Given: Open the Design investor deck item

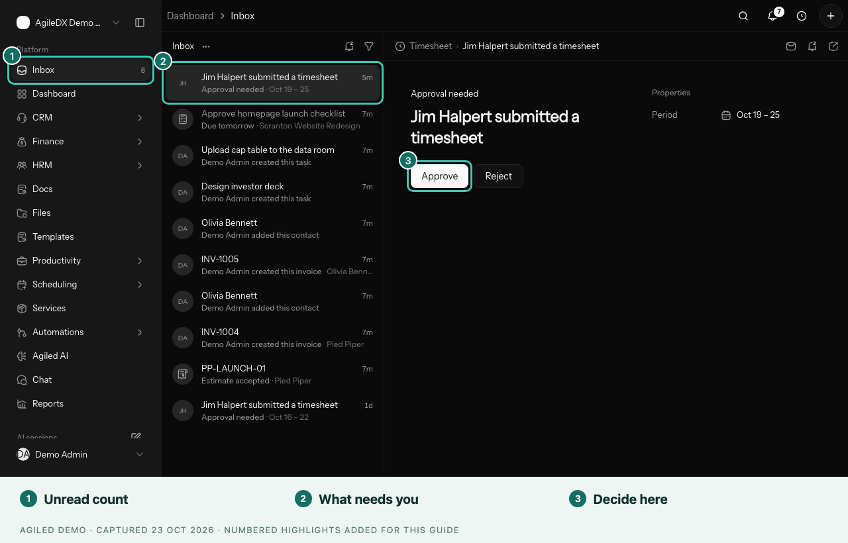Looking at the screenshot, I should click(x=273, y=192).
